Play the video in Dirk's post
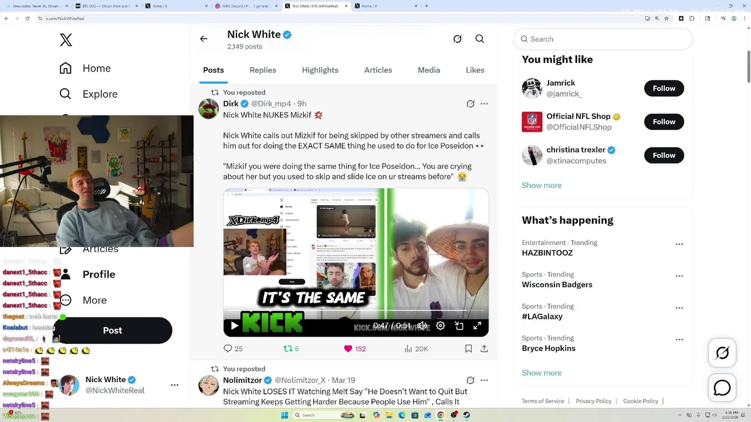This screenshot has width=751, height=422. click(x=234, y=326)
